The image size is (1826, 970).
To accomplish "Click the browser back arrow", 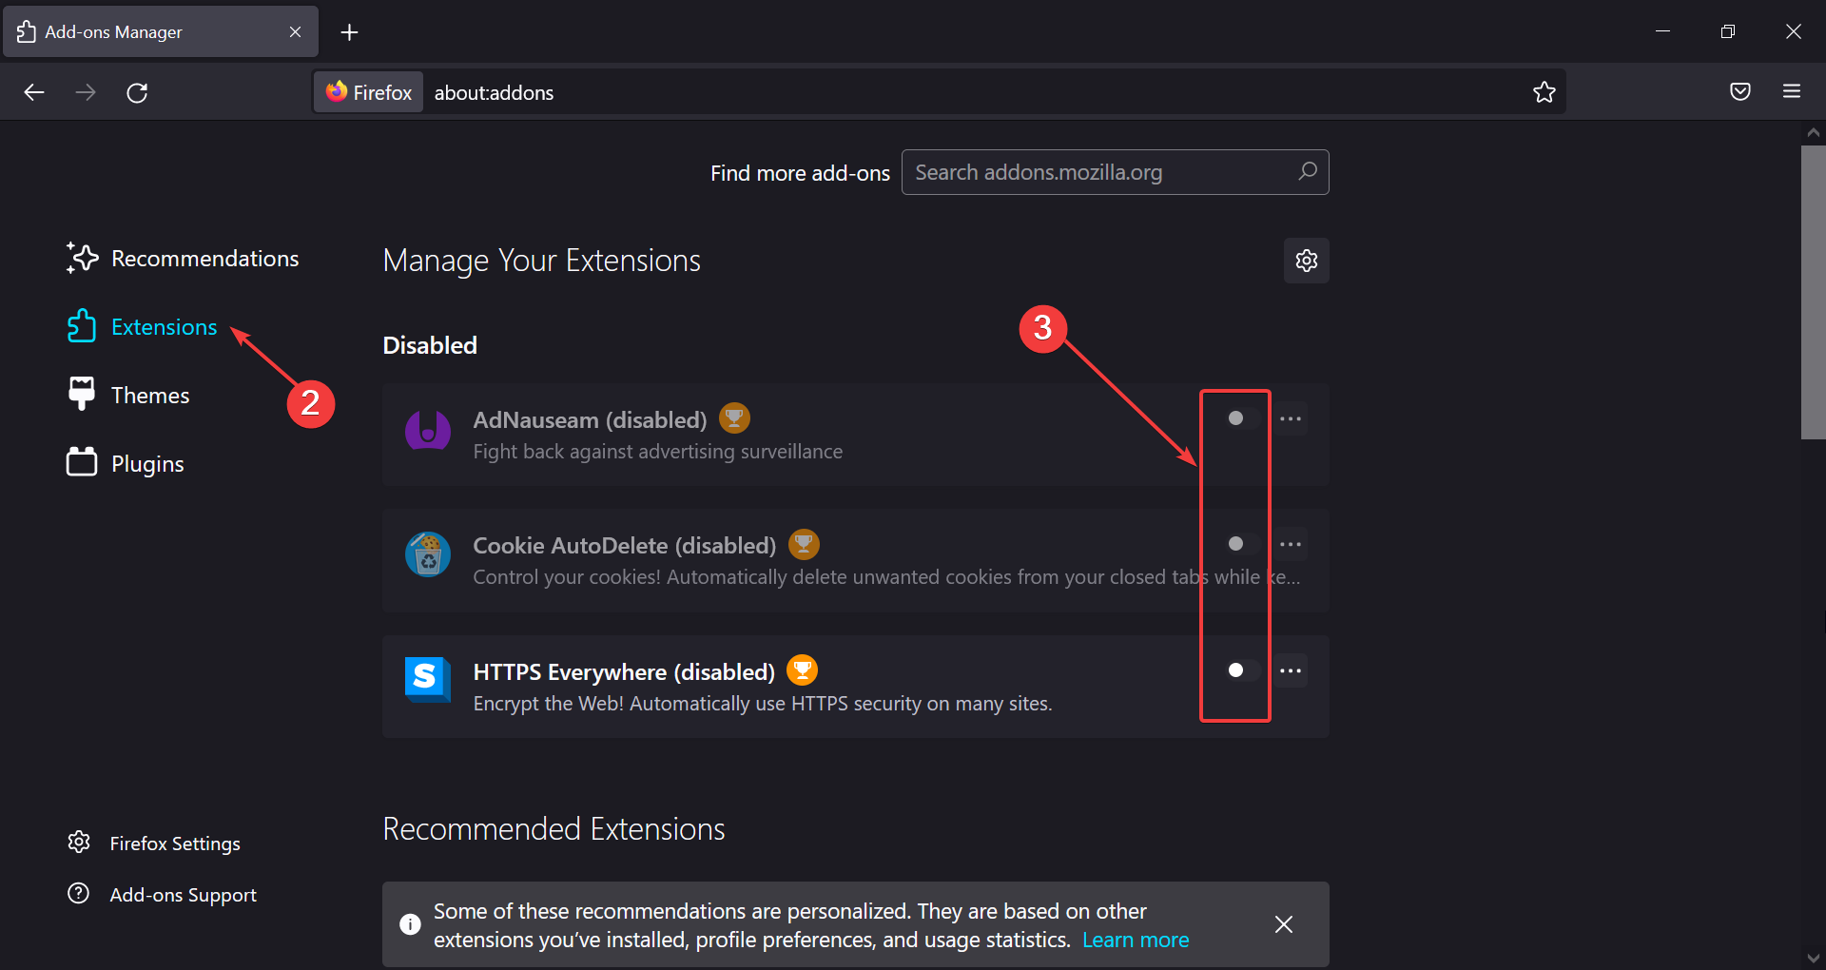I will pyautogui.click(x=34, y=92).
